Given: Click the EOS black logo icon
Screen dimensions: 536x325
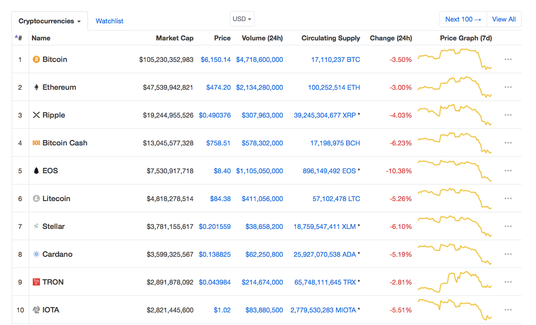Looking at the screenshot, I should click(36, 171).
